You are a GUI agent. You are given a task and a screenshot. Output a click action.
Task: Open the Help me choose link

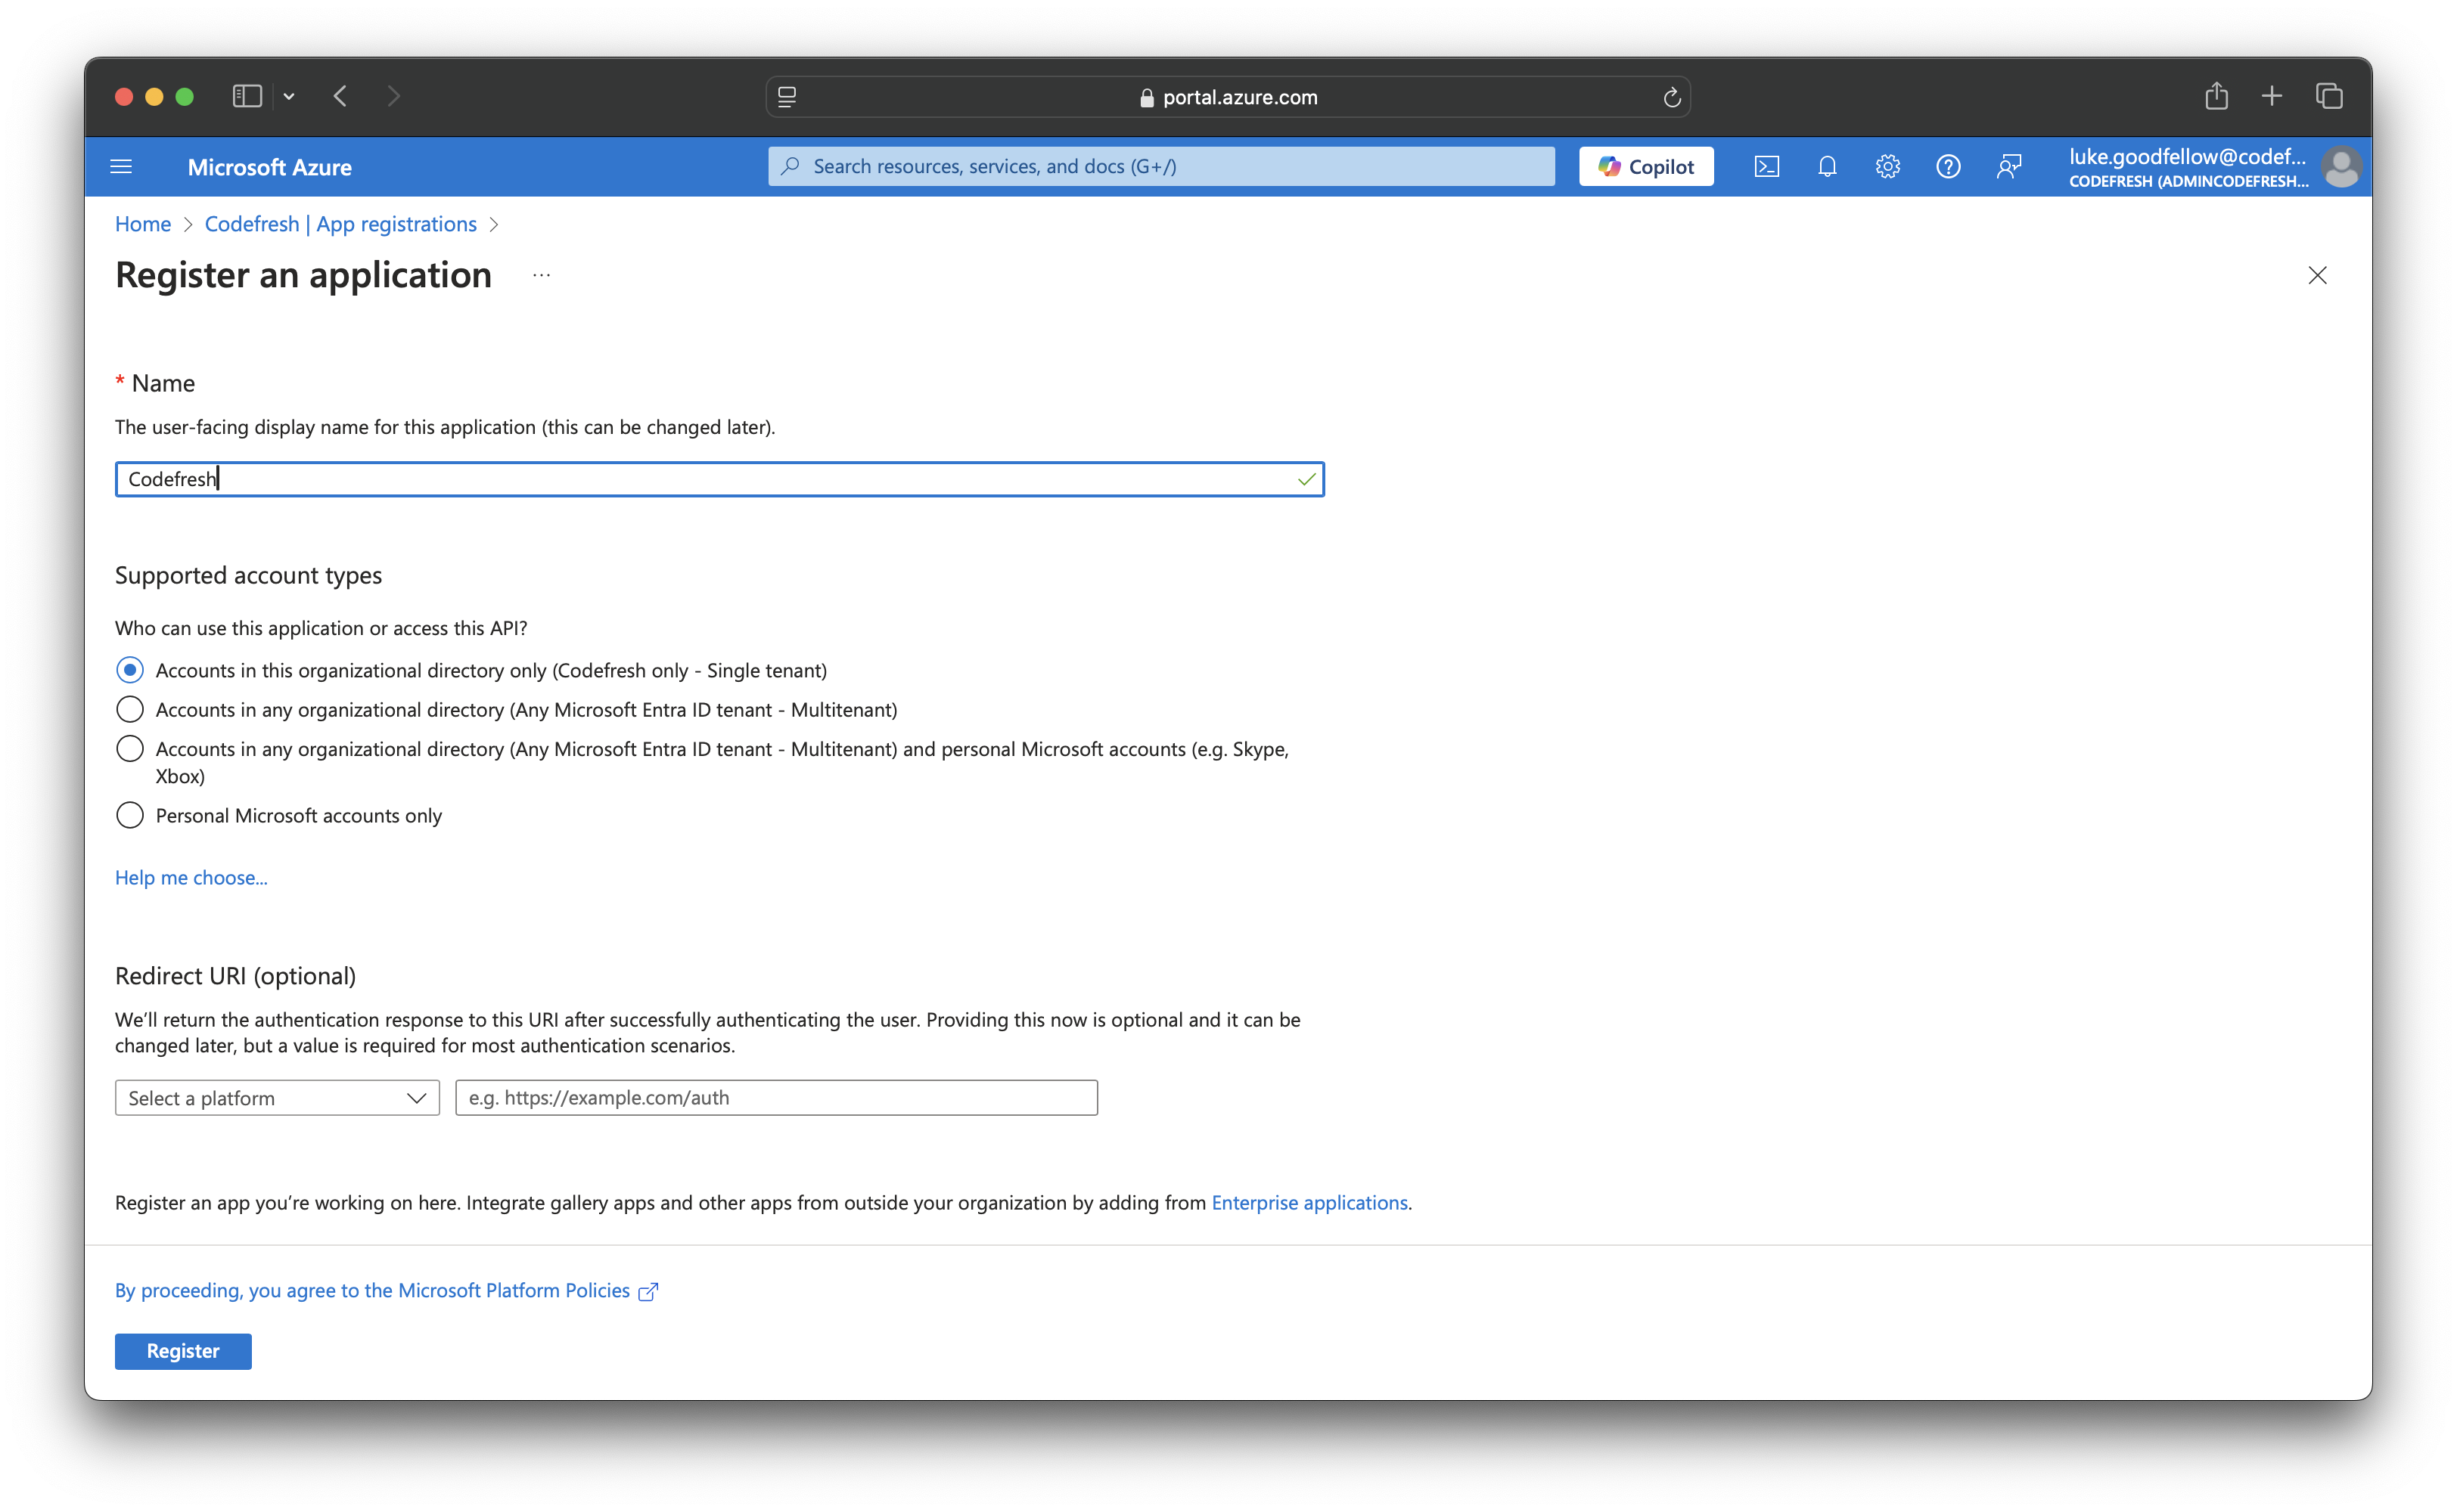click(x=191, y=877)
